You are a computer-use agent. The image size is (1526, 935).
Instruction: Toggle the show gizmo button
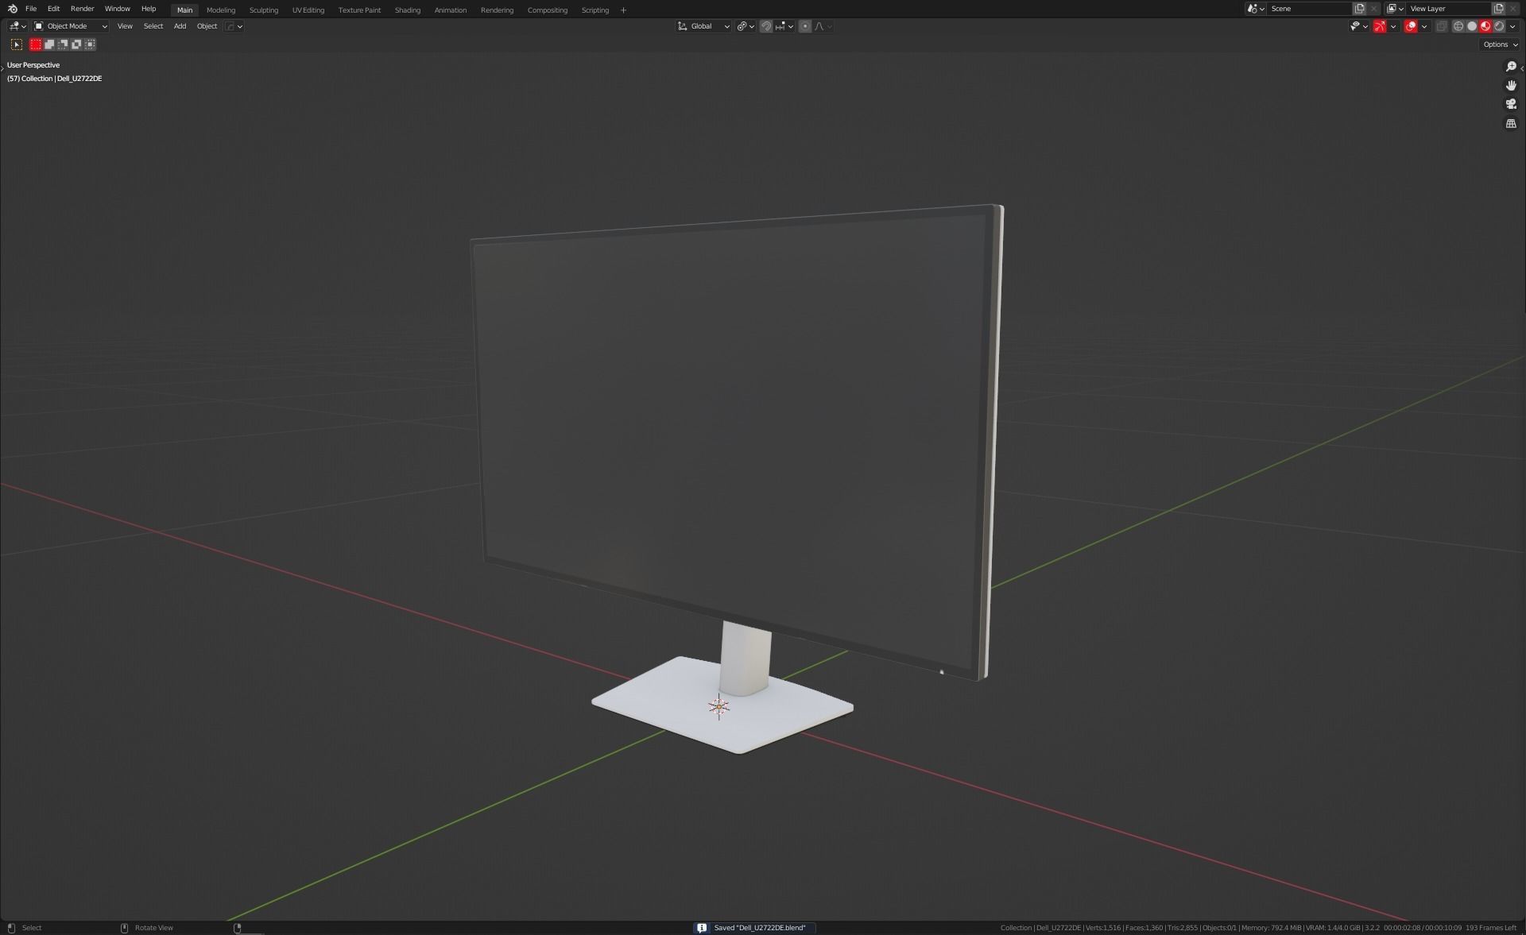1380,26
